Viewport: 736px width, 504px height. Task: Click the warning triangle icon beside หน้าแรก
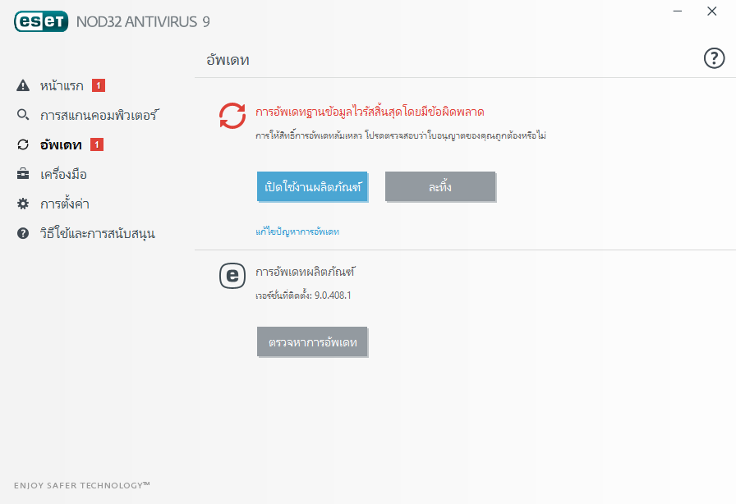[23, 85]
